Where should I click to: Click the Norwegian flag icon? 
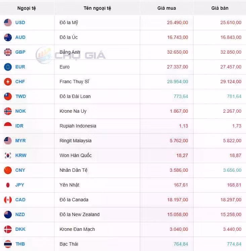point(8,111)
